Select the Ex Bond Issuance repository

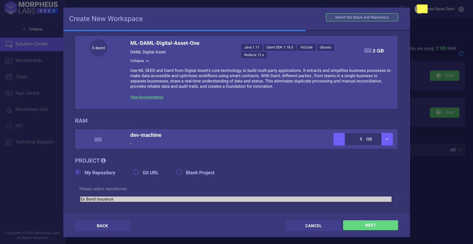pos(236,199)
